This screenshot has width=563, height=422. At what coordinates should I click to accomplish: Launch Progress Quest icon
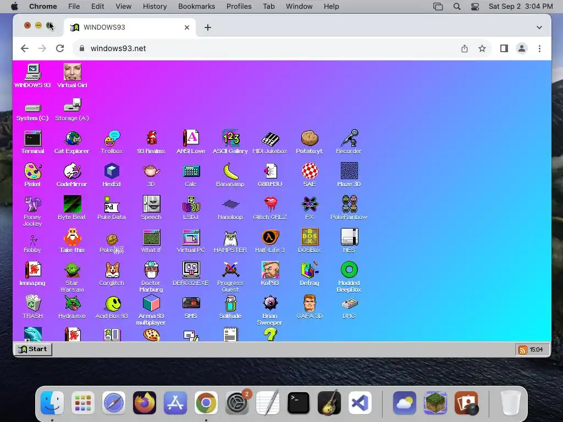pyautogui.click(x=230, y=277)
